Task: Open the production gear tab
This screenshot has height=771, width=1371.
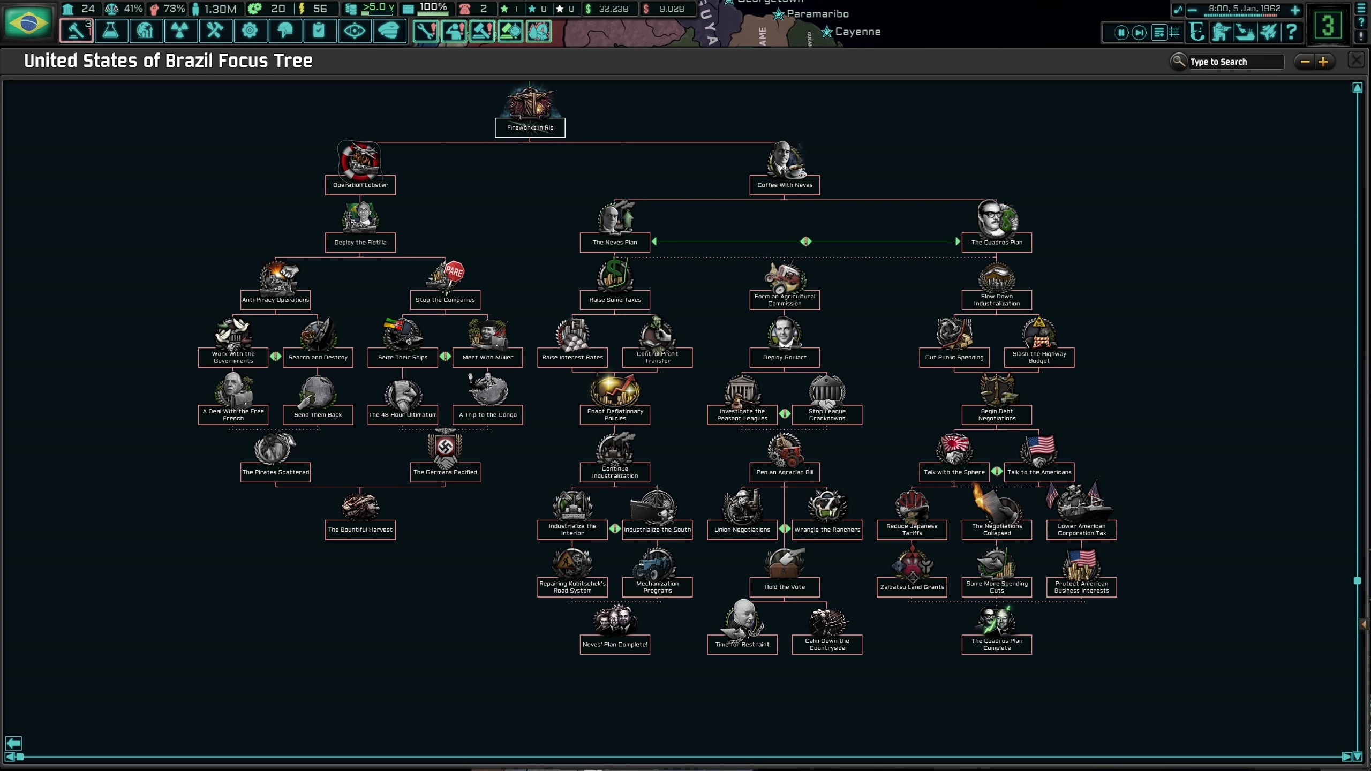Action: point(250,31)
